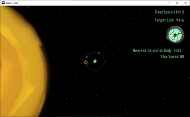Click the round green minimap gauge
This screenshot has height=117, width=190.
coord(175,35)
